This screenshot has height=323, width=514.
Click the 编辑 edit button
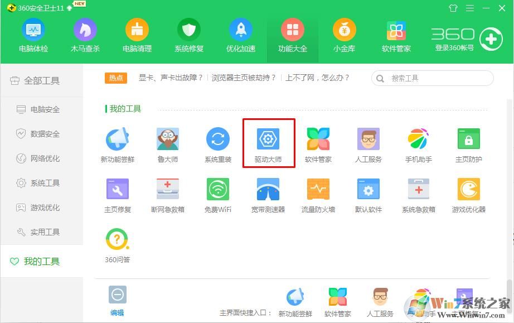tap(117, 301)
